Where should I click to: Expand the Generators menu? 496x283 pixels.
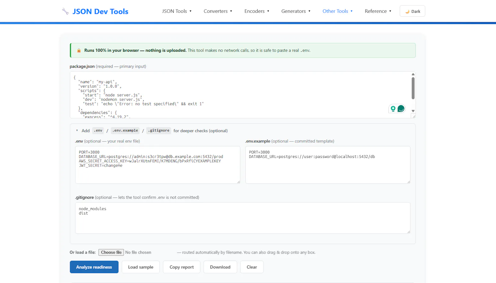point(296,11)
